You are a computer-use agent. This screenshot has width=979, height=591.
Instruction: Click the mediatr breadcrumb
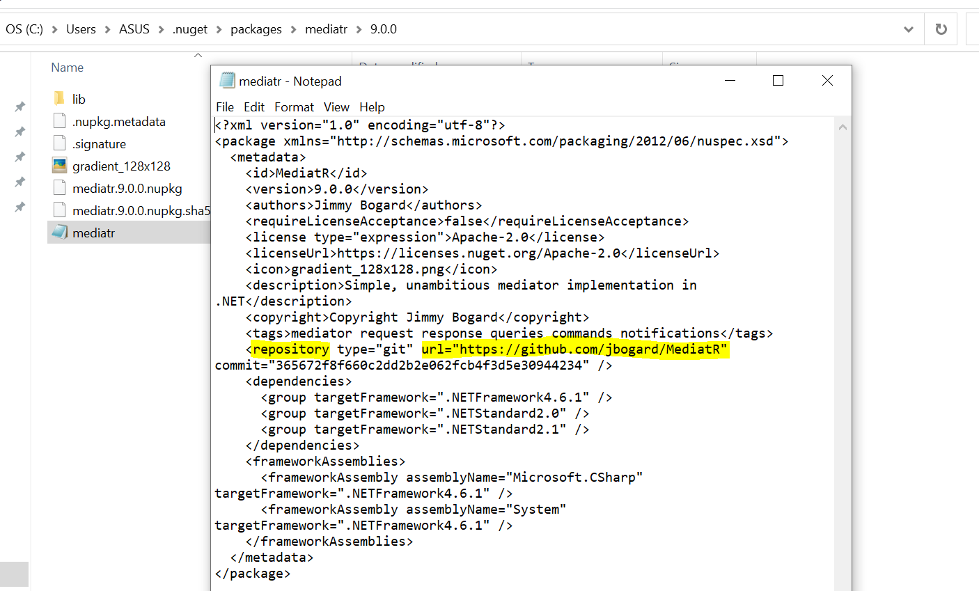326,29
